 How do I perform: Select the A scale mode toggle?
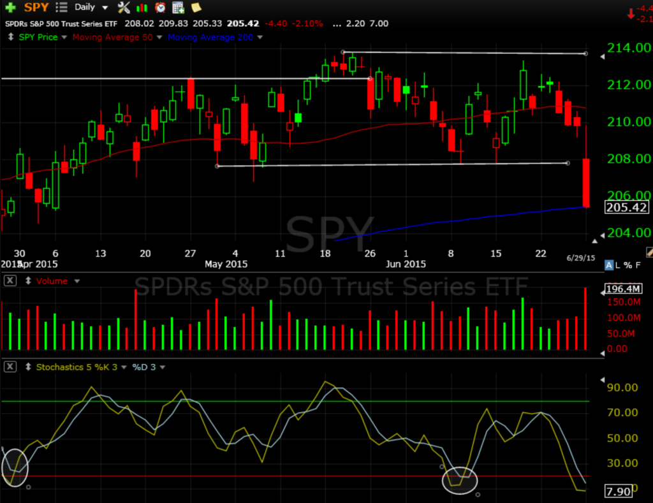609,265
